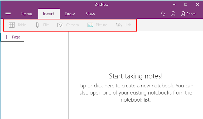The height and width of the screenshot is (119, 203).
Task: Insert a Picture from the ribbon
Action: click(x=97, y=25)
